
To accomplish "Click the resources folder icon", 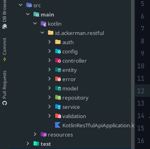I will (43, 135).
